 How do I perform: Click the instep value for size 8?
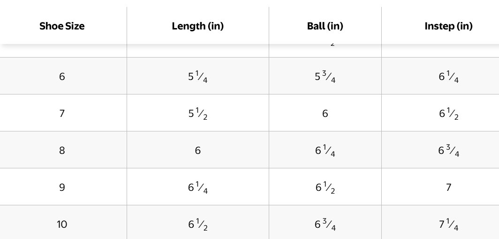[448, 150]
